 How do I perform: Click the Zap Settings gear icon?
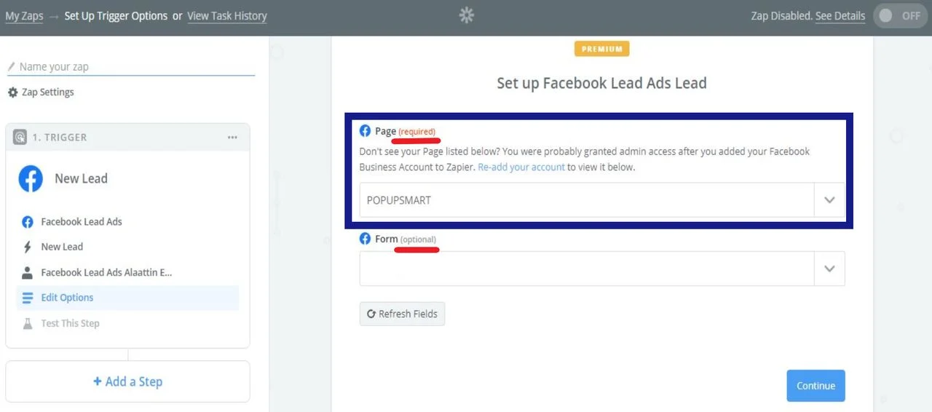click(x=12, y=92)
